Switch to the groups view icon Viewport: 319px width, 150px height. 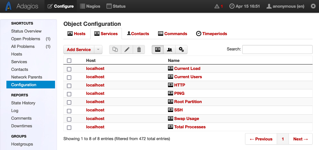pos(170,49)
